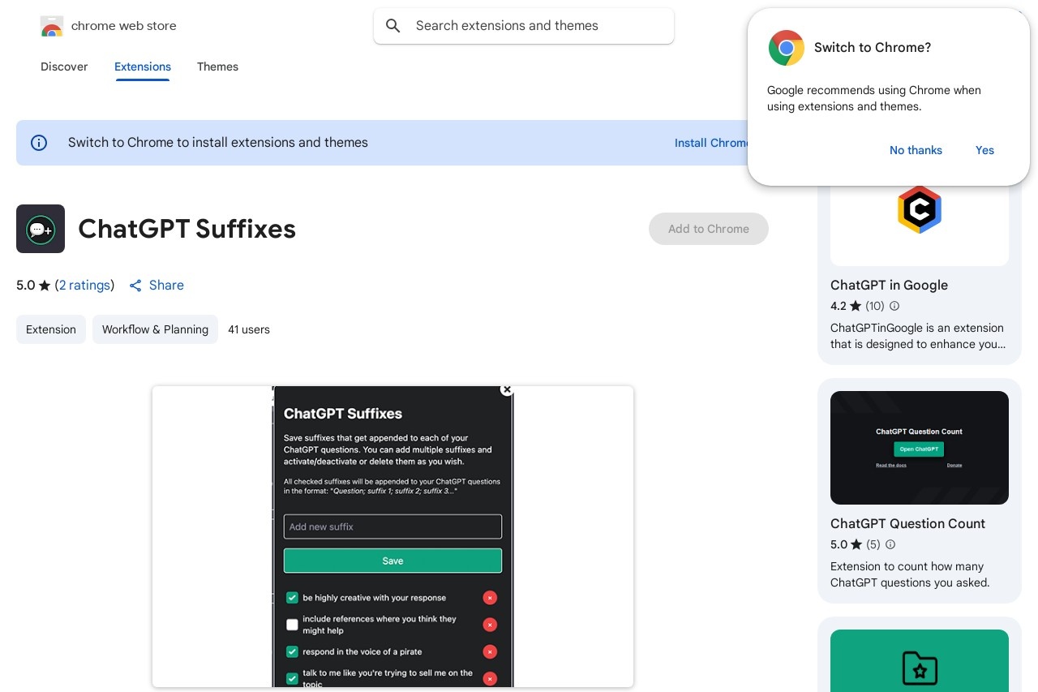Open the ChatGPT Question Count thumbnail
The width and height of the screenshot is (1038, 692).
click(x=920, y=448)
